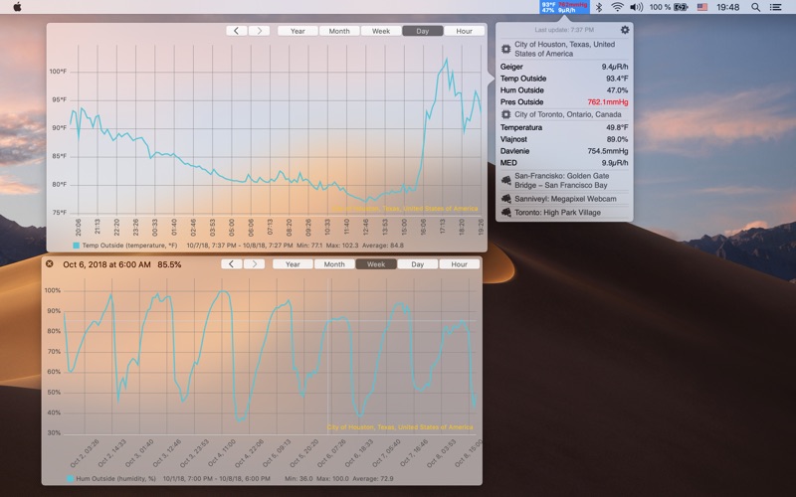Click the Toronto High Park Village camera icon
Viewport: 796px width, 497px height.
click(505, 213)
